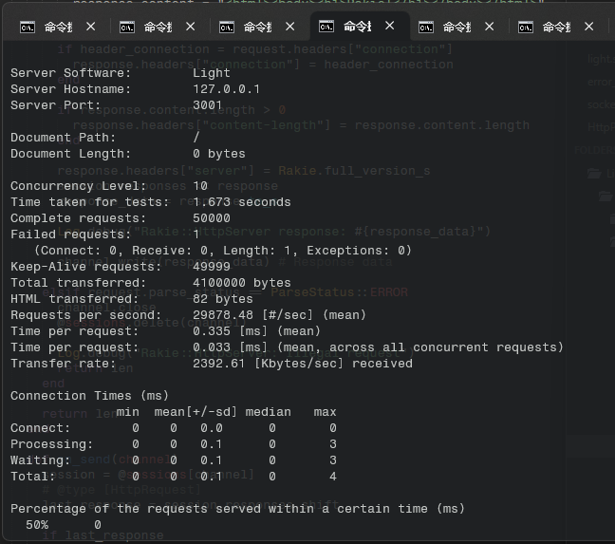Switch to the second terminal tab label
615x544 pixels.
pos(158,28)
